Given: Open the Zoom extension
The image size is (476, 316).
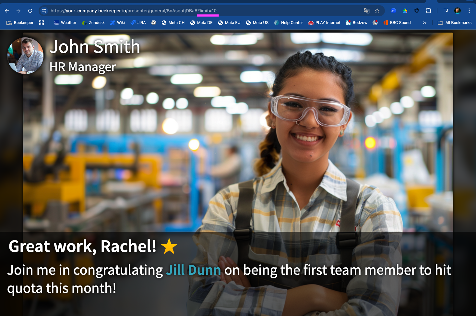Looking at the screenshot, I should [x=393, y=11].
